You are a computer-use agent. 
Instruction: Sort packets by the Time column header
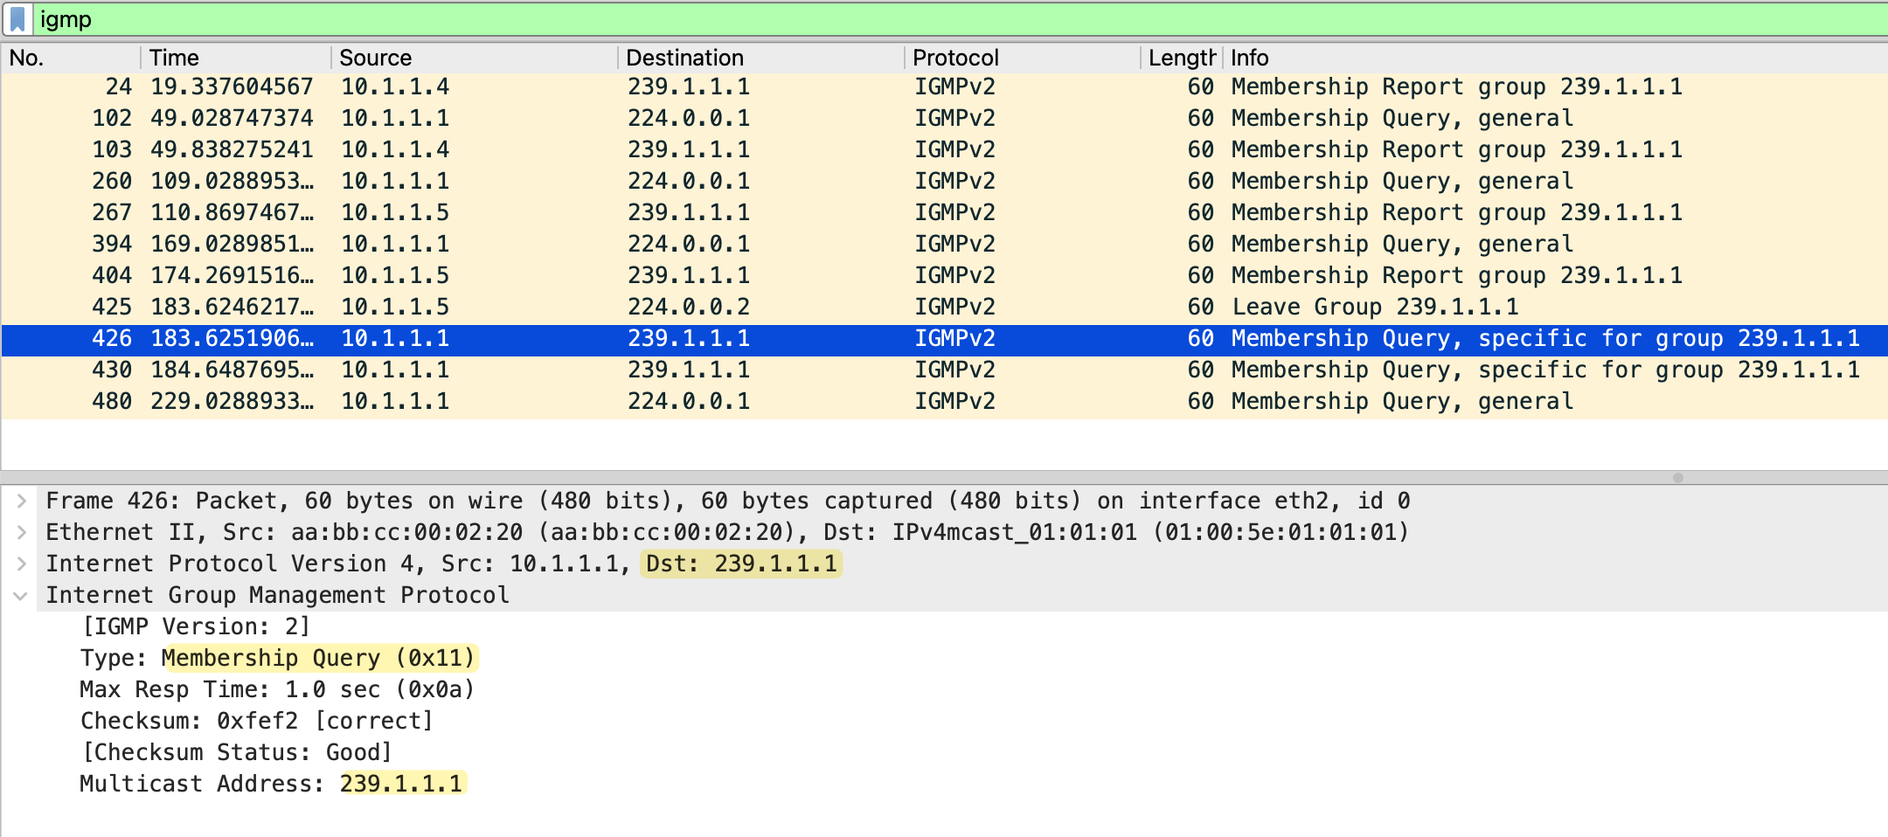[x=236, y=58]
